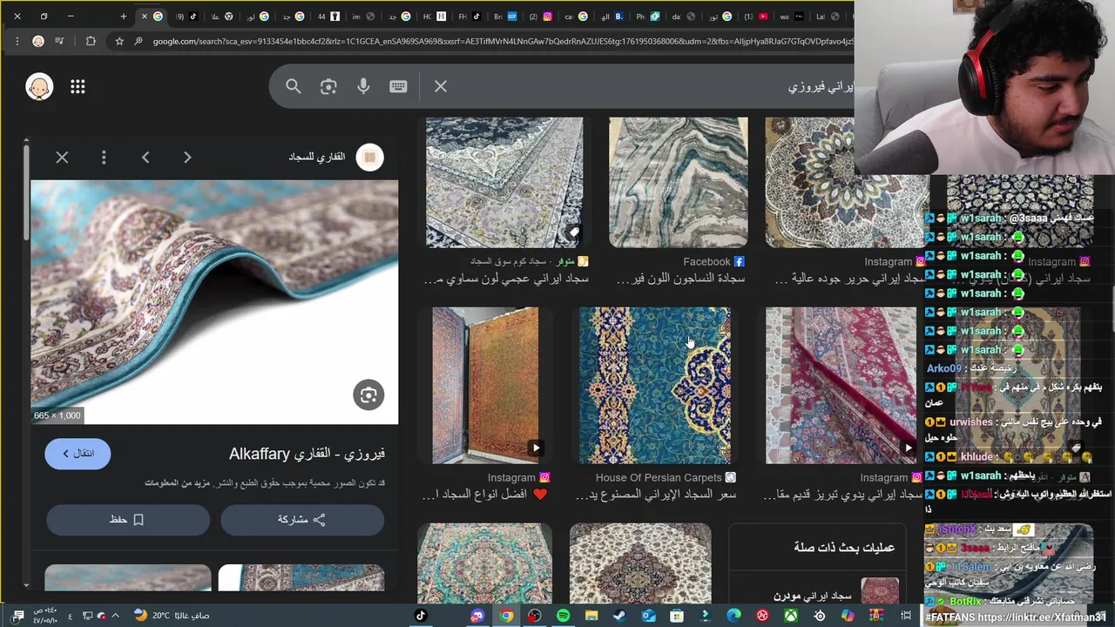Start voice search with the microphone icon
Screen dimensions: 1115x627
click(x=363, y=86)
